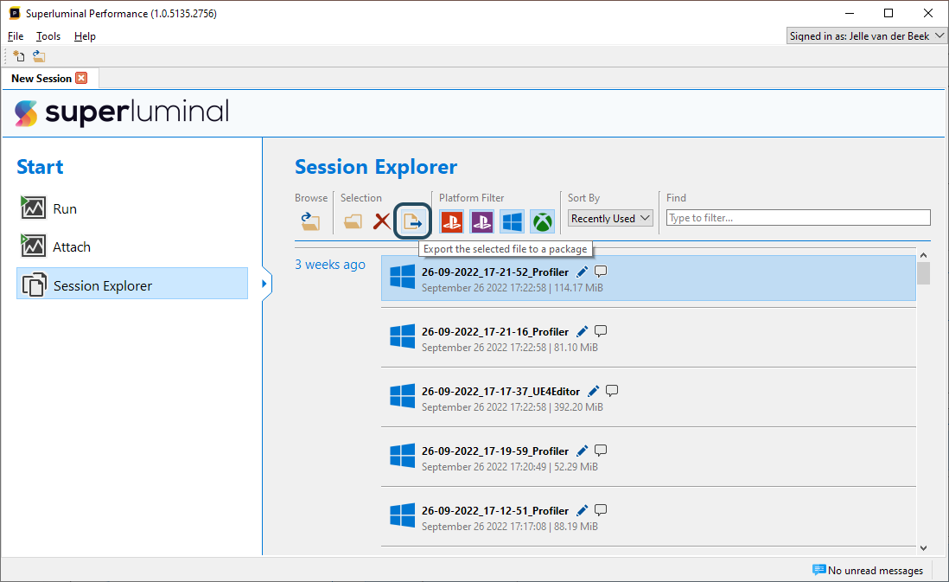The image size is (949, 582).
Task: Click the rename pencil icon for 26-09-2022_17-21-52_Profiler
Action: pyautogui.click(x=583, y=272)
